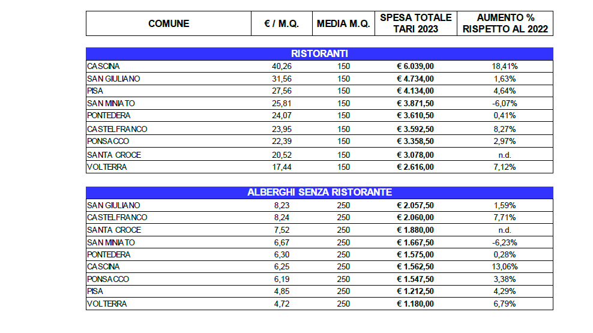Viewport: 593px width, 333px height.
Task: Click the € / M.Q. column header
Action: point(281,24)
